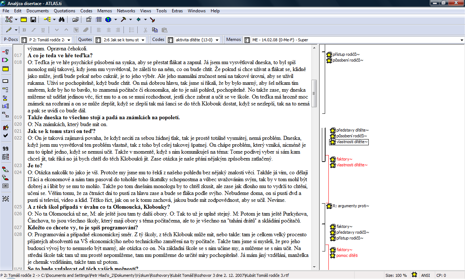Click the red-handled shovel icon

[x=153, y=19]
